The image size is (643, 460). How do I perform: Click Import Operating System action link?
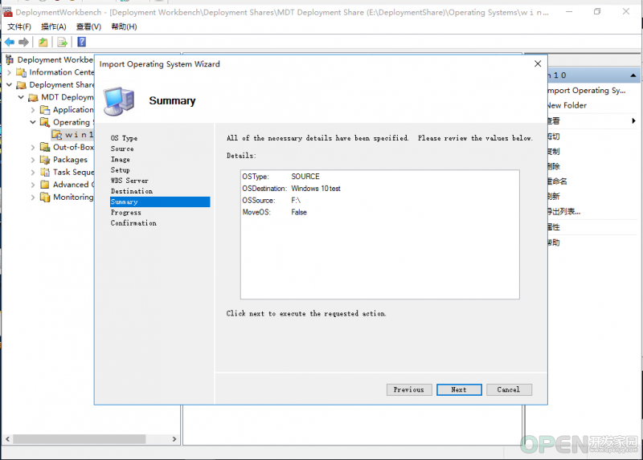(x=587, y=91)
